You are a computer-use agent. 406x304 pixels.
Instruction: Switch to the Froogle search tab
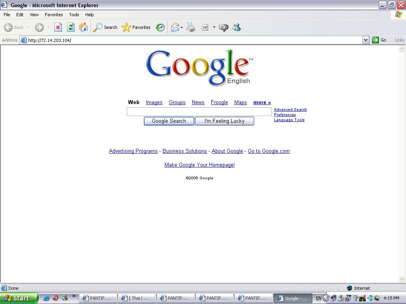click(x=219, y=103)
